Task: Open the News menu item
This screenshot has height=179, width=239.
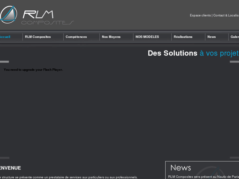Action: [x=211, y=37]
